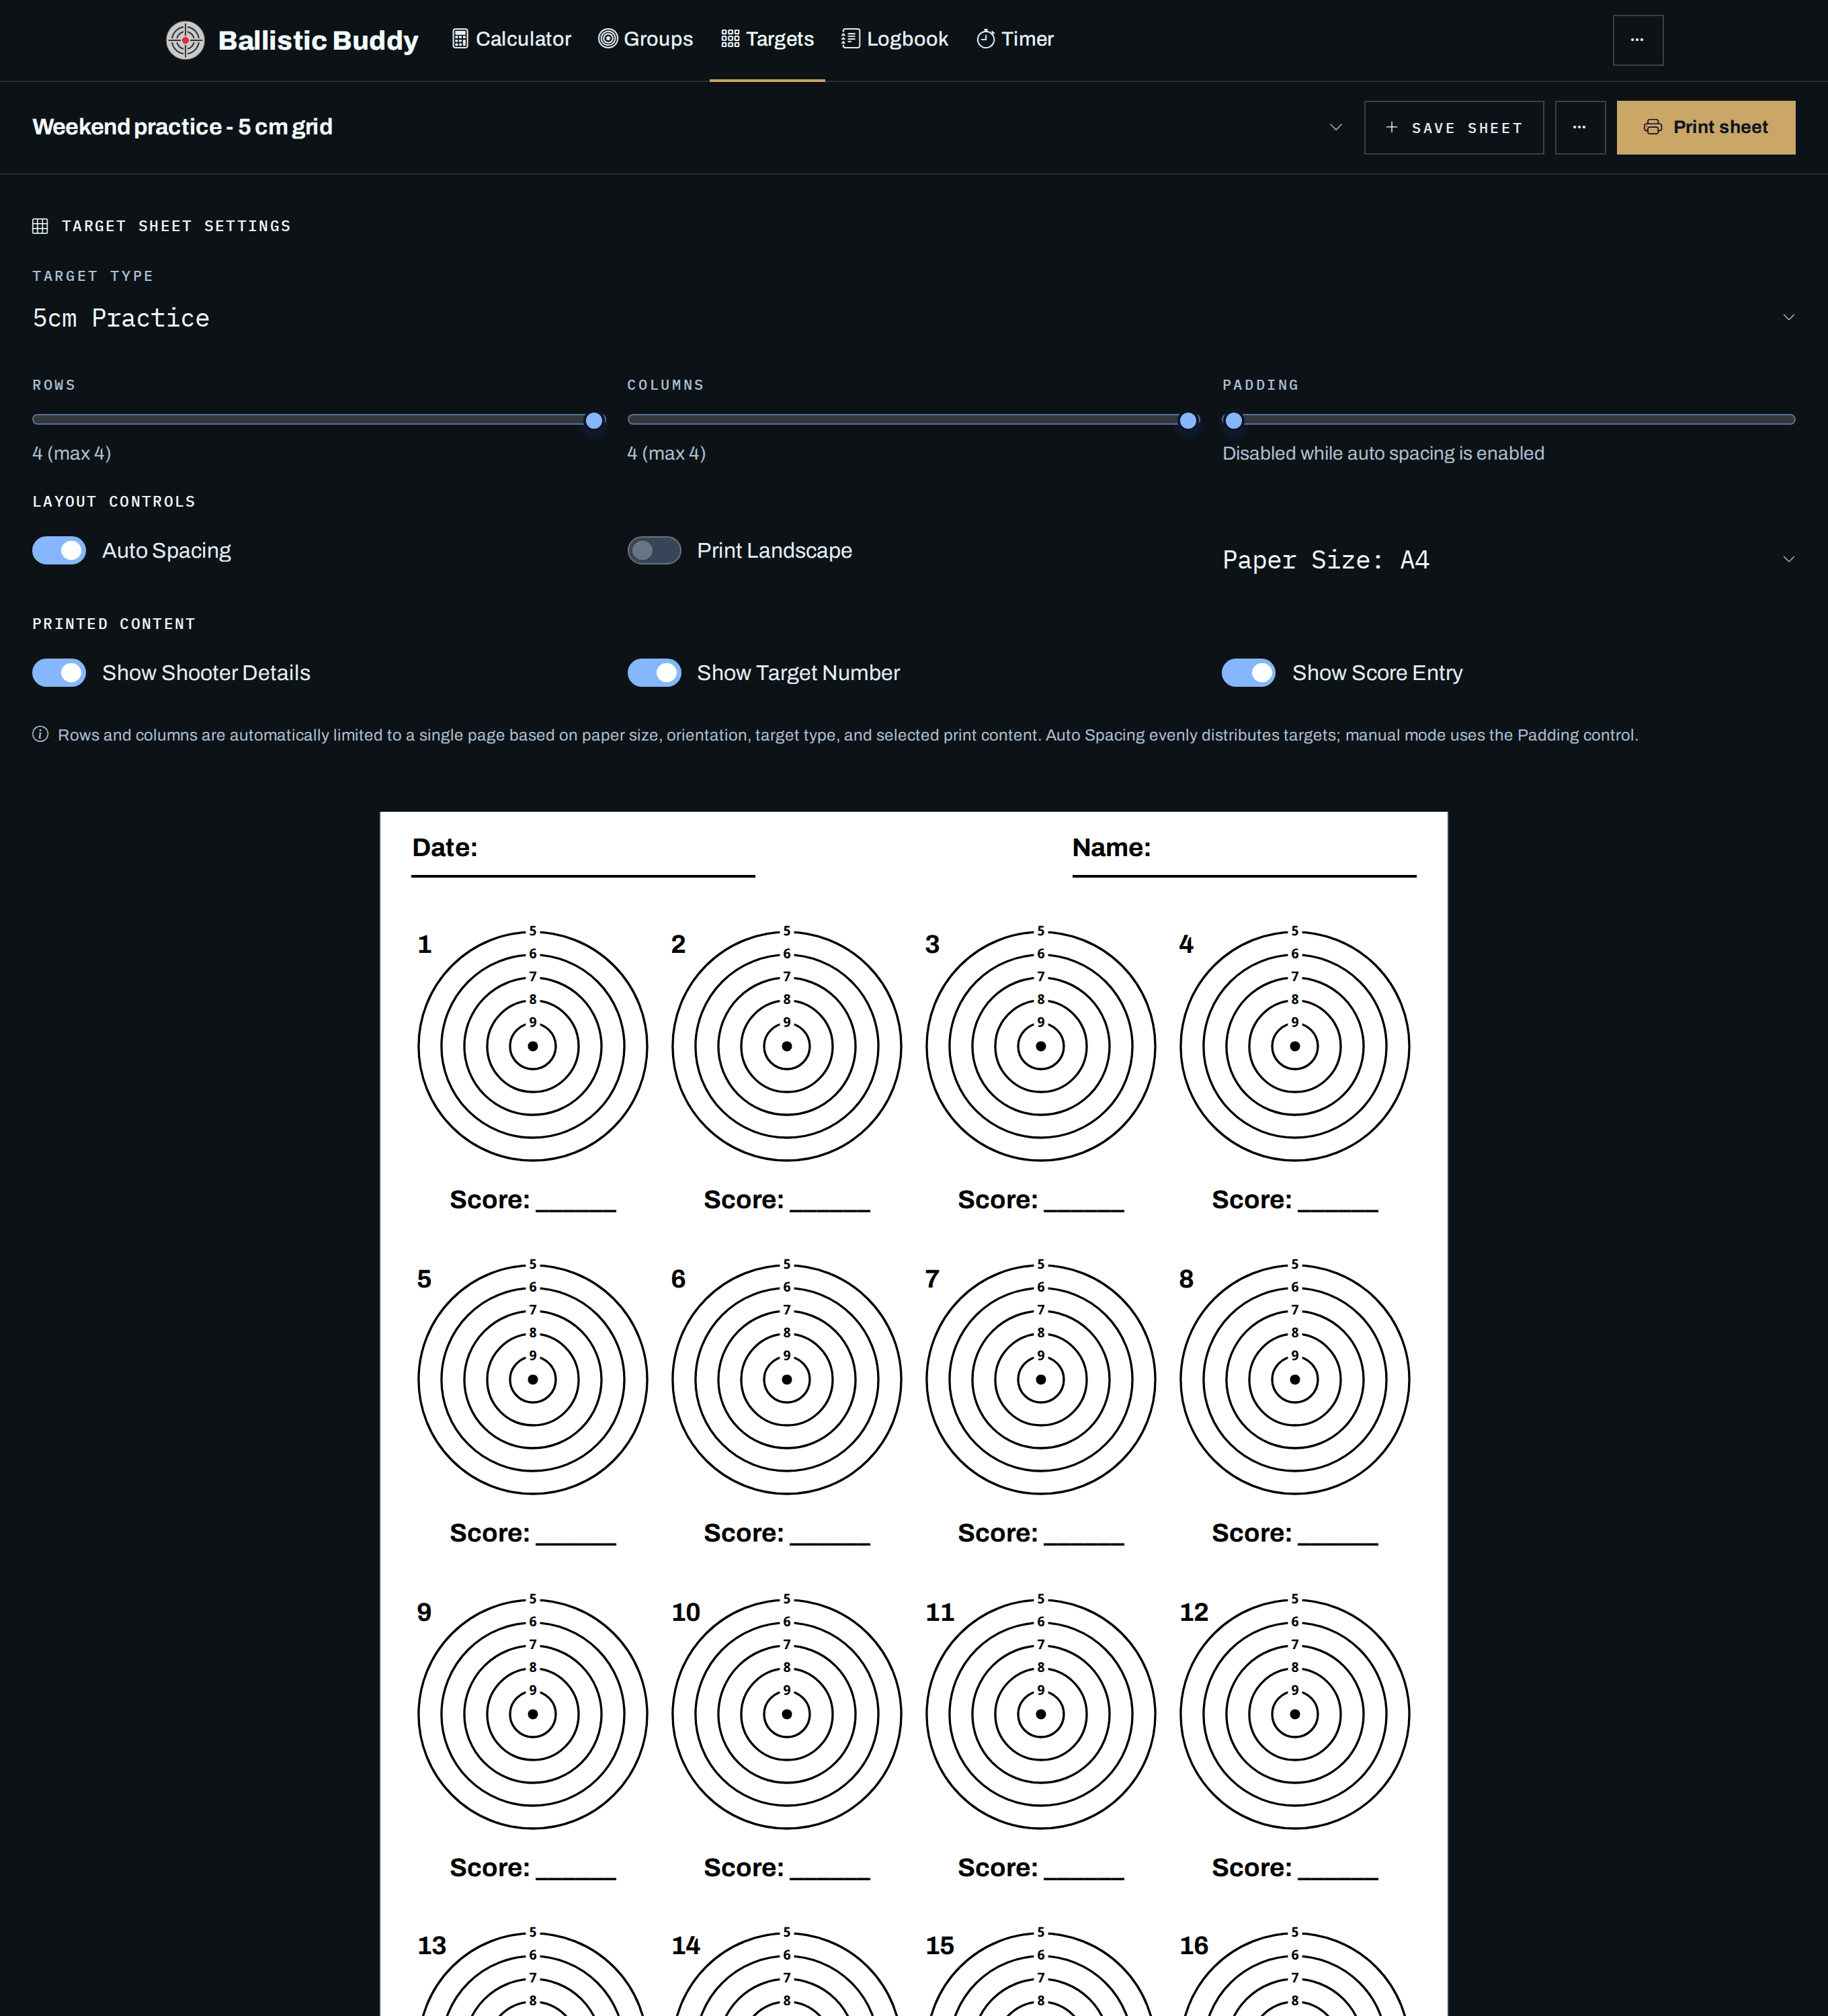Image resolution: width=1828 pixels, height=2016 pixels.
Task: Click the '4 (max 4)' text under Rows
Action: [x=72, y=453]
